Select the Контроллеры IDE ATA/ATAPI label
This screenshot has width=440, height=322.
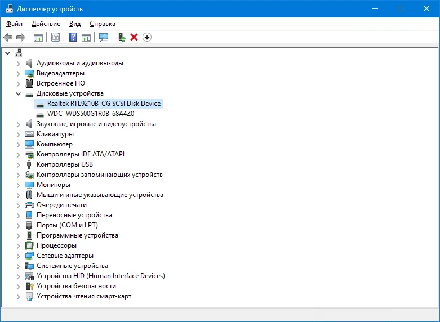coord(80,154)
